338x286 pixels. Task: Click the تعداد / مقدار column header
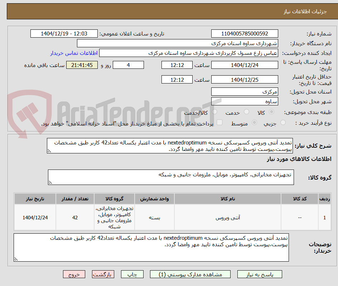click(75, 199)
